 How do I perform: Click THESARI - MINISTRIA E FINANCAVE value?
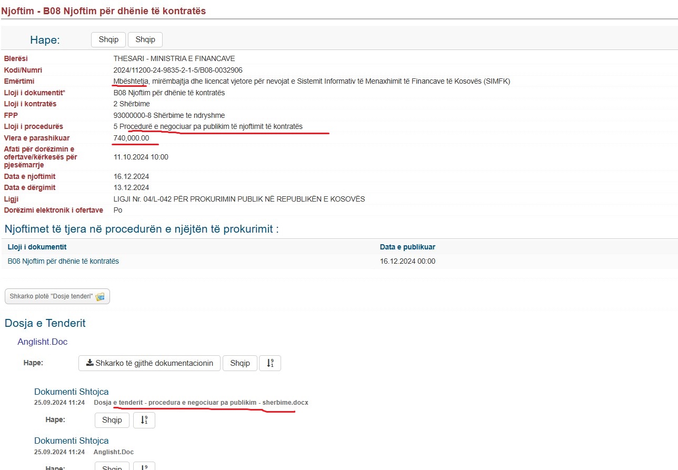(x=174, y=58)
